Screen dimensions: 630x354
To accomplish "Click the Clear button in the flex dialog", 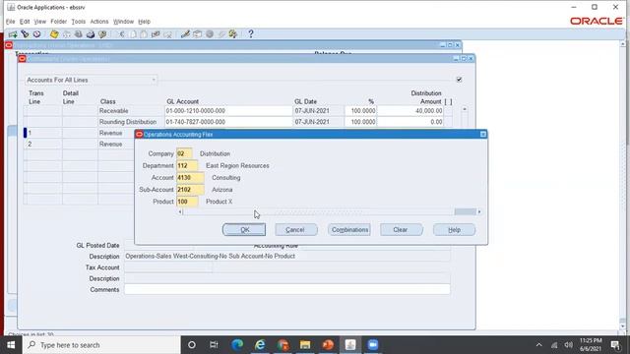I will [x=402, y=229].
